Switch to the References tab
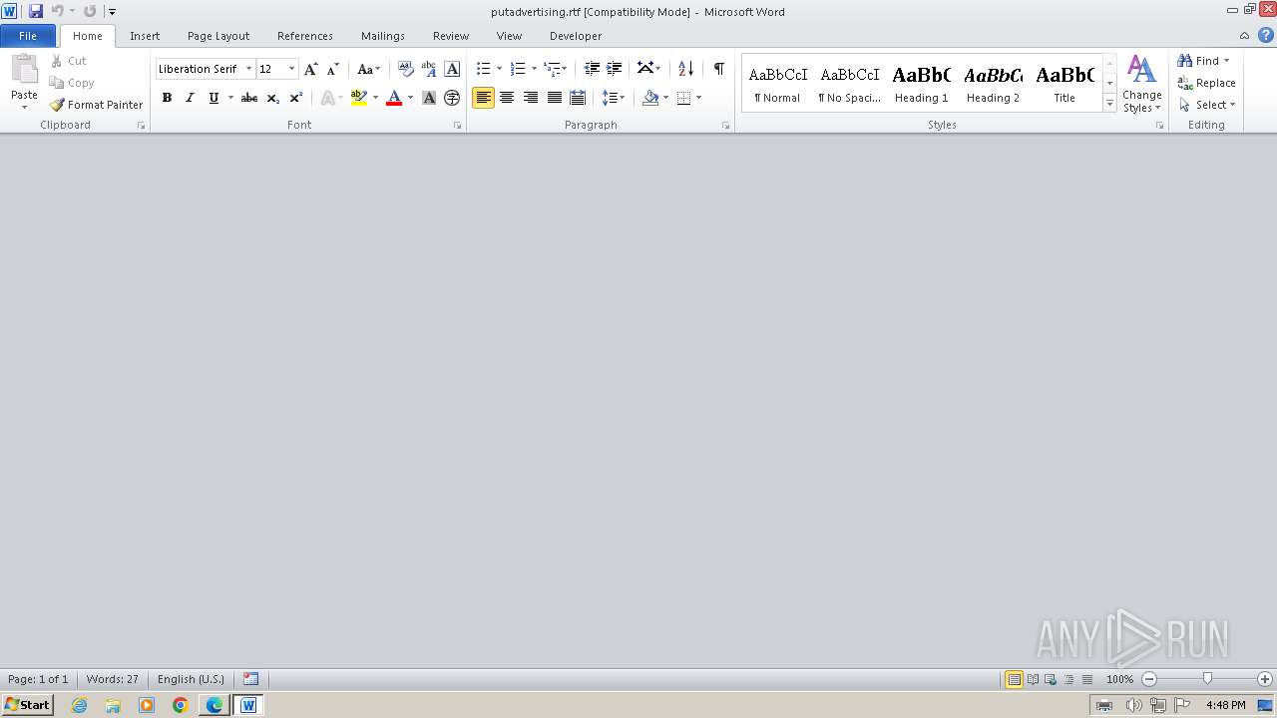1277x718 pixels. click(305, 36)
